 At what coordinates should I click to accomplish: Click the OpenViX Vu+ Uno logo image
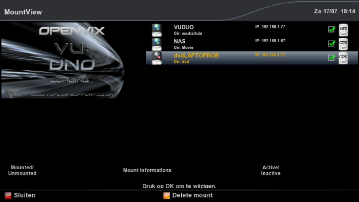click(x=63, y=60)
